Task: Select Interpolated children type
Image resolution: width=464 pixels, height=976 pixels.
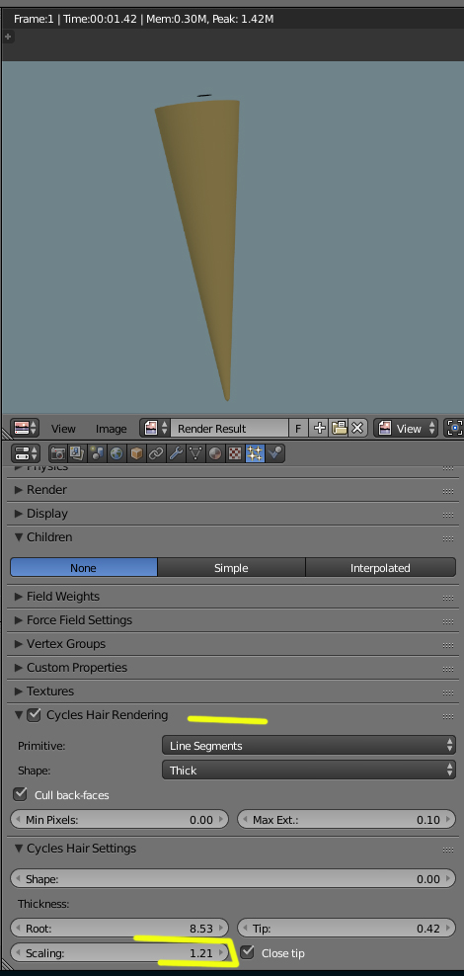Action: click(x=380, y=568)
